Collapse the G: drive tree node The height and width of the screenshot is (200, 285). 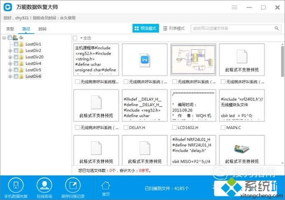coord(4,38)
